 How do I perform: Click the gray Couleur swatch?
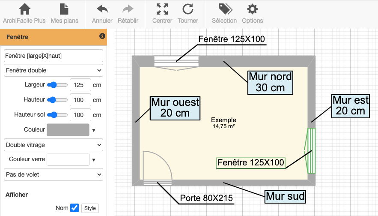pos(68,129)
